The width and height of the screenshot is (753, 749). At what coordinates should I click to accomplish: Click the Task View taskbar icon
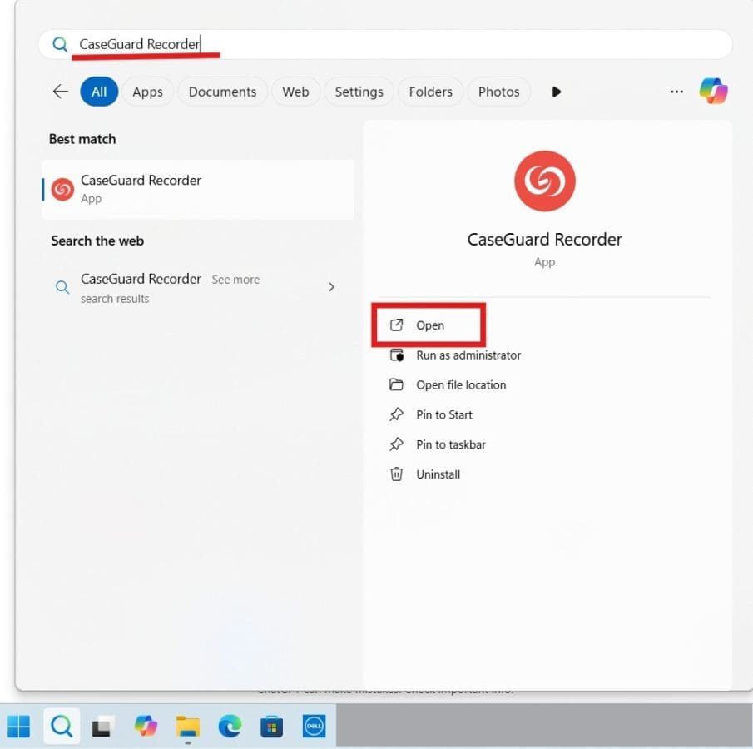tap(102, 727)
